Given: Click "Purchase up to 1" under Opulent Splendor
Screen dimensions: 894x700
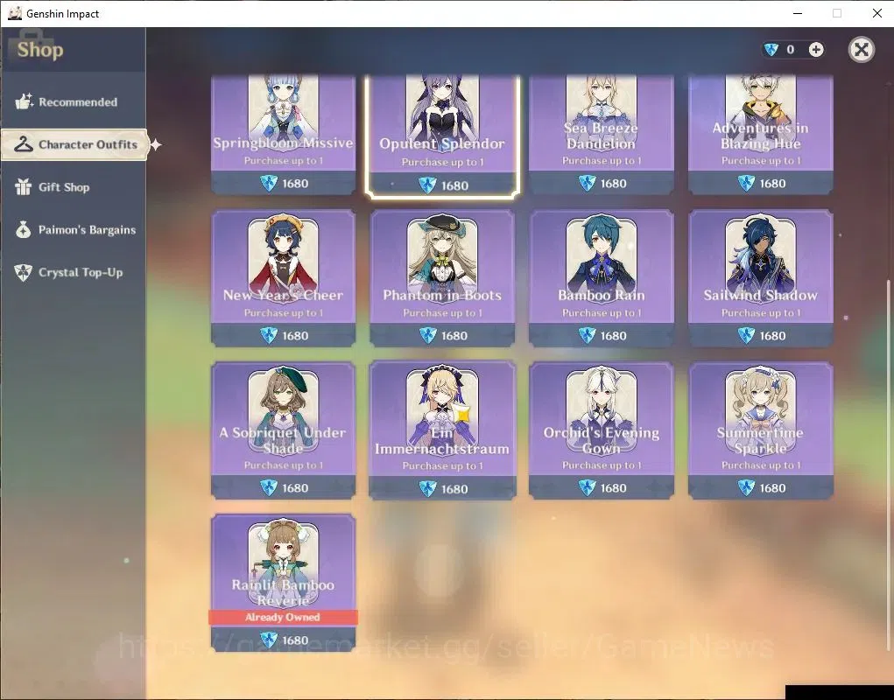Looking at the screenshot, I should click(x=442, y=163).
